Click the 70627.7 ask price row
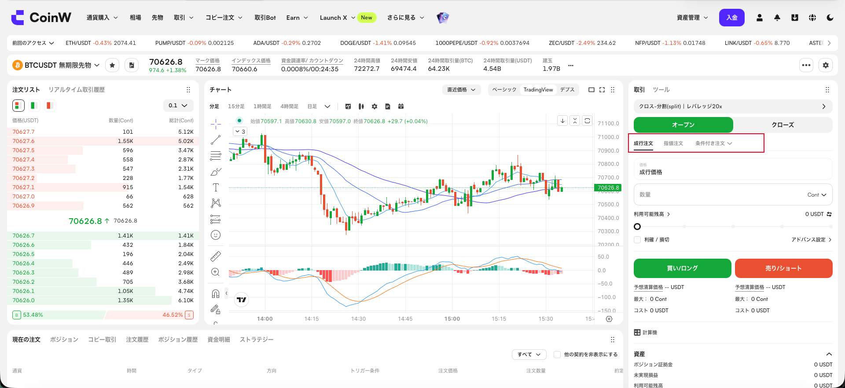The height and width of the screenshot is (388, 845). [103, 132]
